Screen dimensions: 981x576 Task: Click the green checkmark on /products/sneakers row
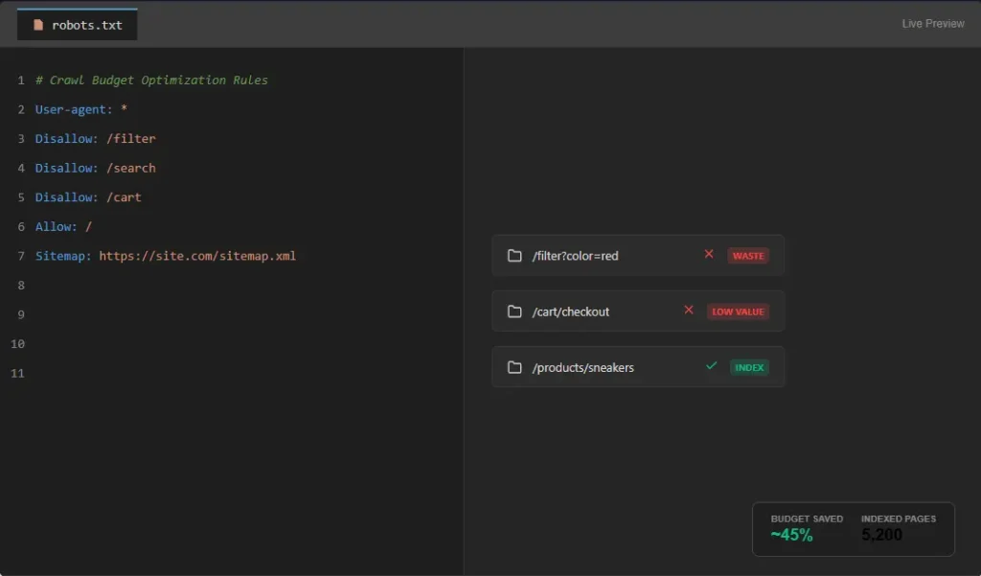pos(712,366)
